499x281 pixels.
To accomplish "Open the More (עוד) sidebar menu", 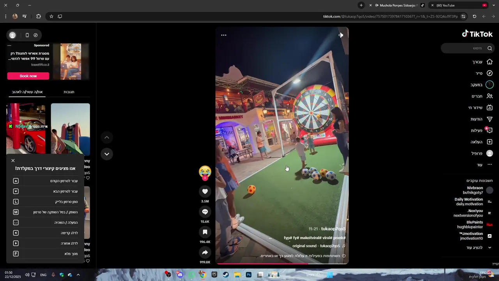I will pyautogui.click(x=485, y=165).
